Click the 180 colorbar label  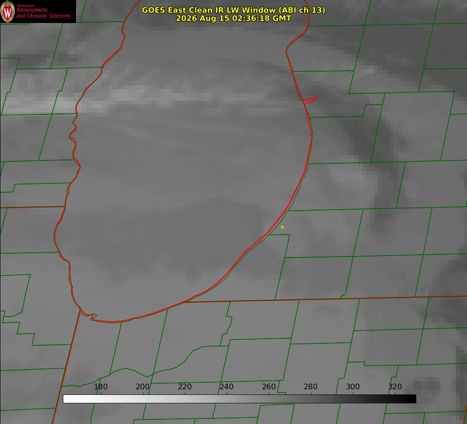(100, 386)
